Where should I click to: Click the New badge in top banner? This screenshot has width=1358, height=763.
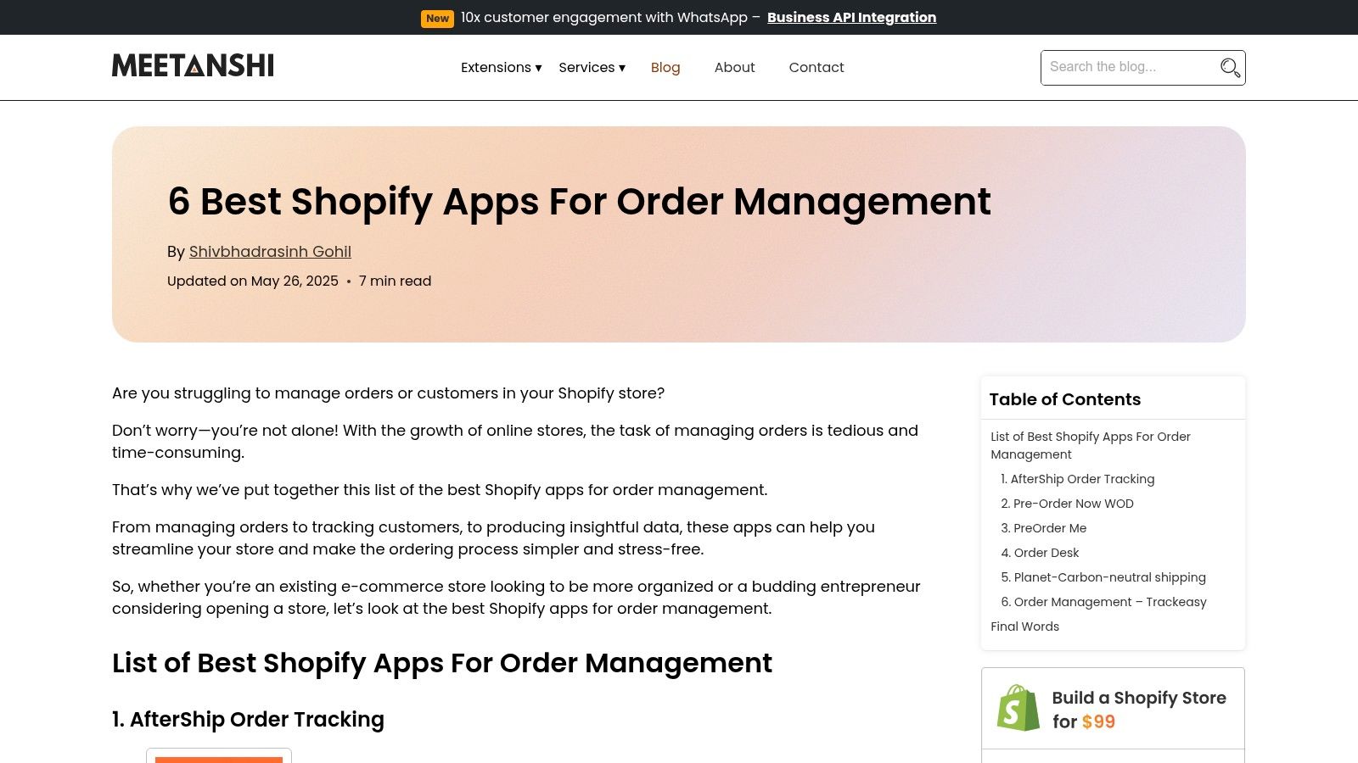point(437,18)
